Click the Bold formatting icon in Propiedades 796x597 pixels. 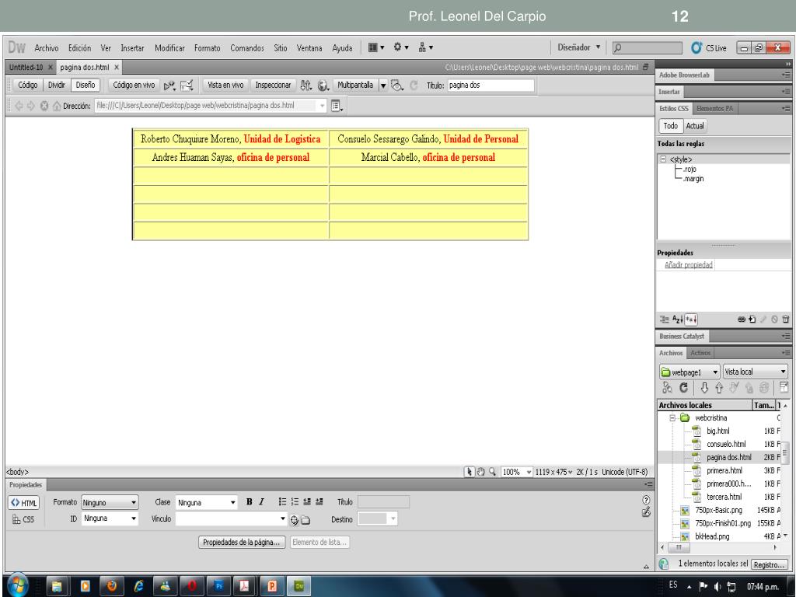(250, 502)
